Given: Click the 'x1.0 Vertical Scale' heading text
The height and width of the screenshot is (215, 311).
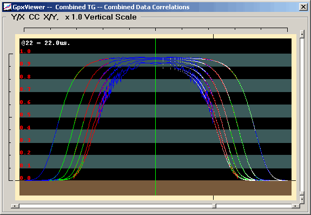Looking at the screenshot, I should click(101, 17).
